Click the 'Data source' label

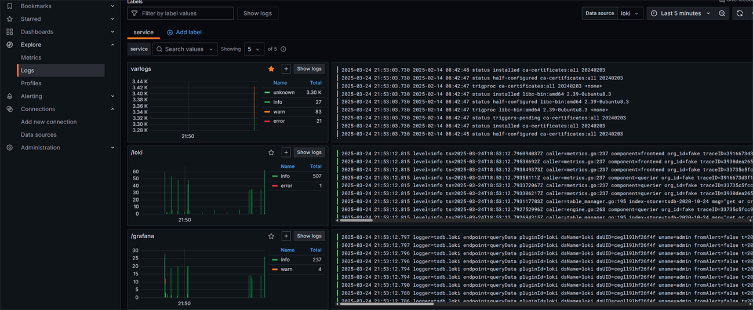[x=599, y=13]
